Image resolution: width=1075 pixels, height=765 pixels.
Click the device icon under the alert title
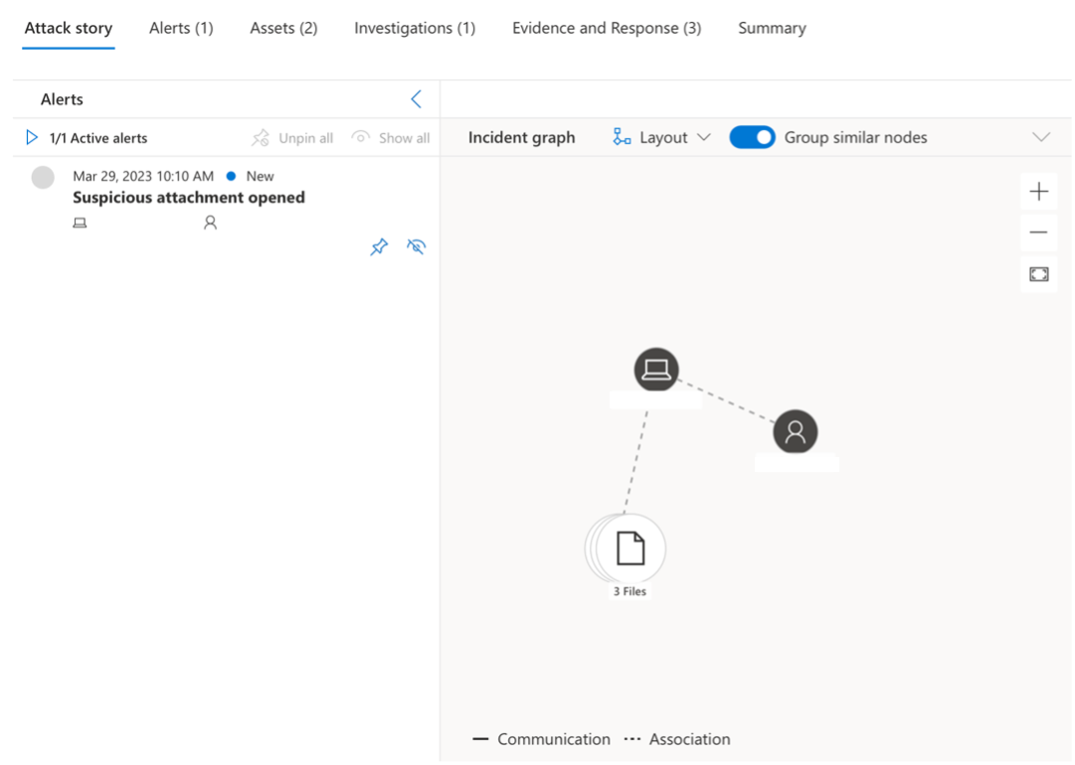click(x=81, y=223)
